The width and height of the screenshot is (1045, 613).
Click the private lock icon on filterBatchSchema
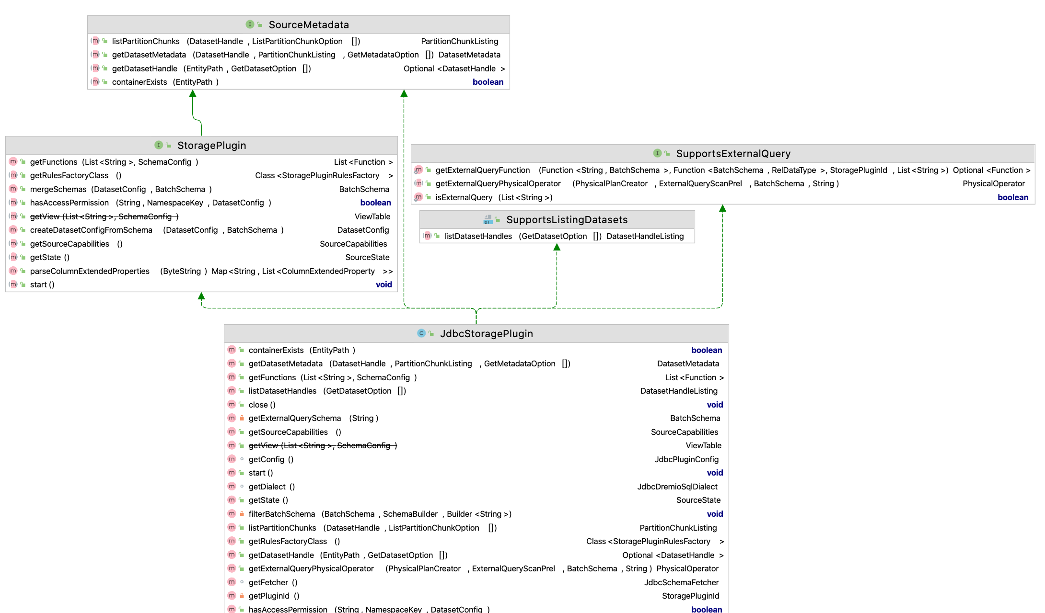(x=242, y=514)
